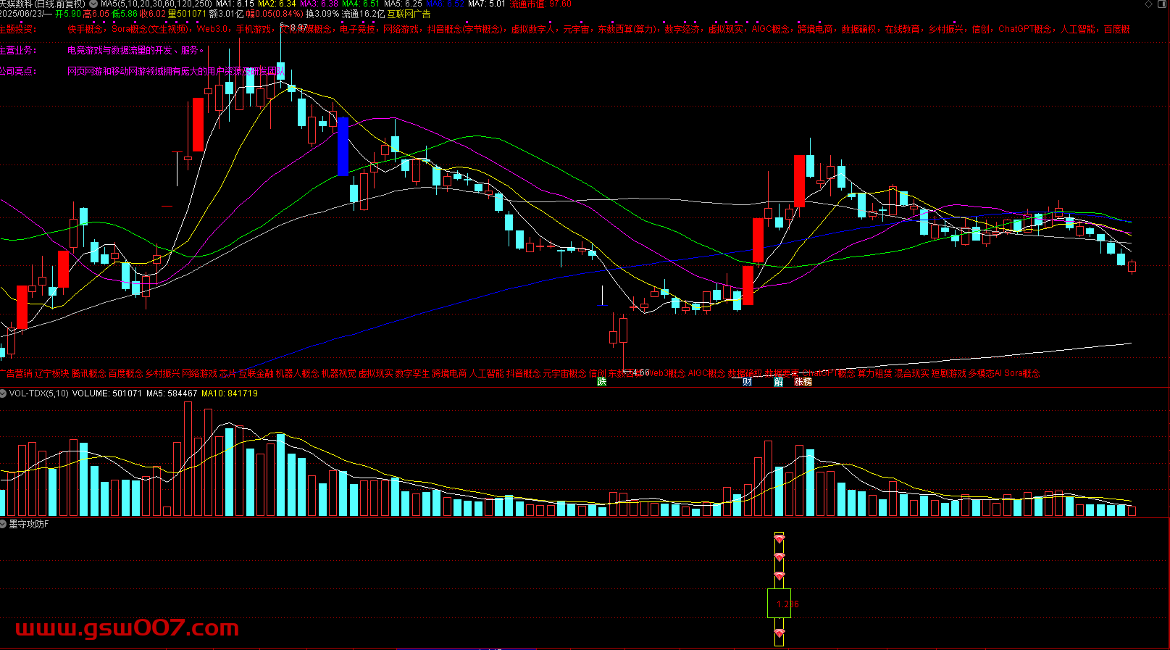Image resolution: width=1170 pixels, height=650 pixels.
Task: Click the 算力租赁 tag in the bottom row
Action: pos(875,374)
